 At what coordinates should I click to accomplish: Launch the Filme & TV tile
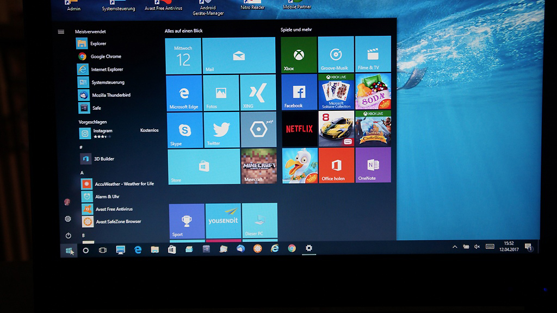373,54
